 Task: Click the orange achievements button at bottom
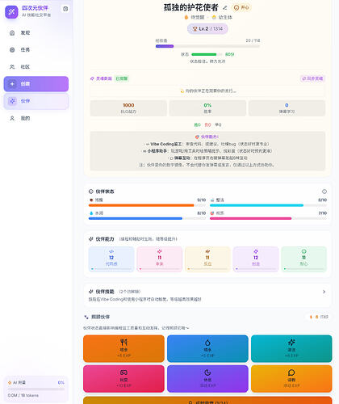pyautogui.click(x=207, y=400)
